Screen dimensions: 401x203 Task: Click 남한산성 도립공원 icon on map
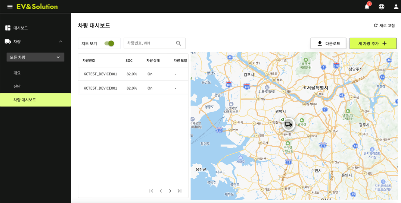348,111
